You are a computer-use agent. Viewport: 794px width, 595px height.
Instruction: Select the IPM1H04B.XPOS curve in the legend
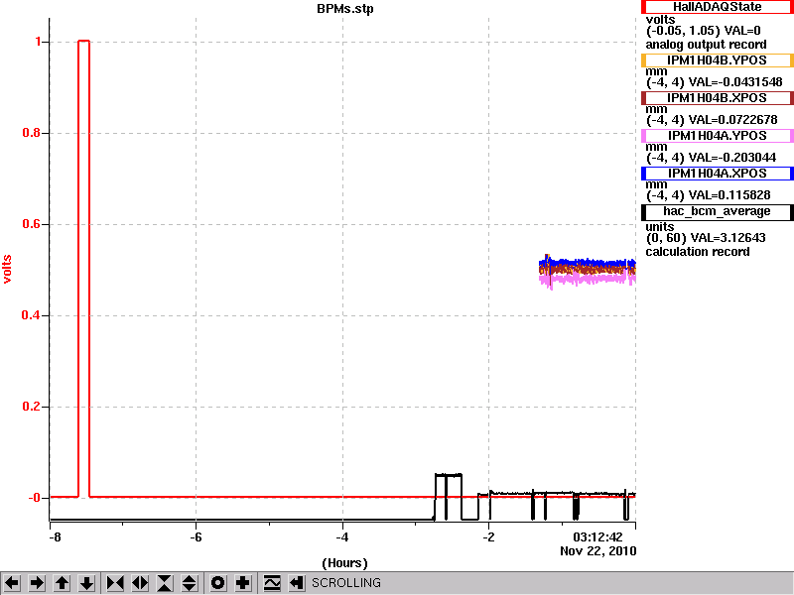717,98
